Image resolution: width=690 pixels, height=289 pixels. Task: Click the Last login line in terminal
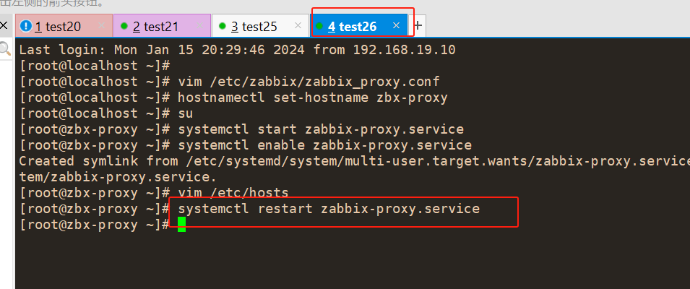coord(237,50)
